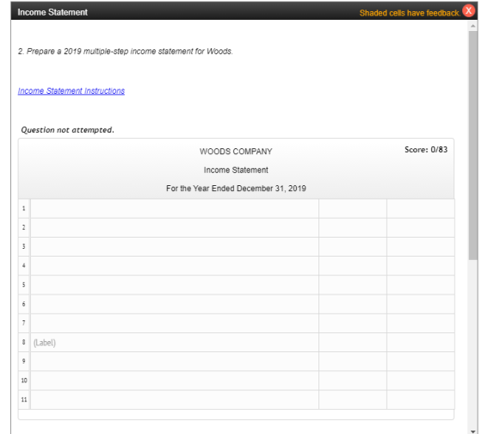This screenshot has height=434, width=482.
Task: Click the middle amount cell in row 8
Action: (353, 343)
